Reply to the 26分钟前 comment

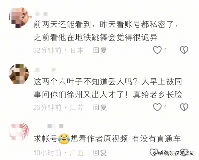[x=100, y=108]
